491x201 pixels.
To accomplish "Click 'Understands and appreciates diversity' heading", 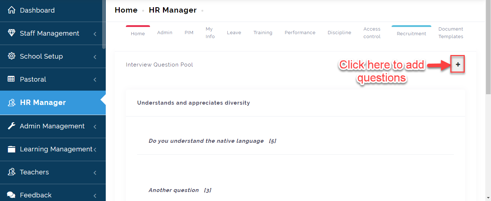I will tap(194, 103).
